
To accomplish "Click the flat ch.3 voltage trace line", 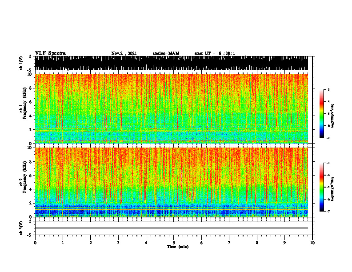I will click(172, 228).
